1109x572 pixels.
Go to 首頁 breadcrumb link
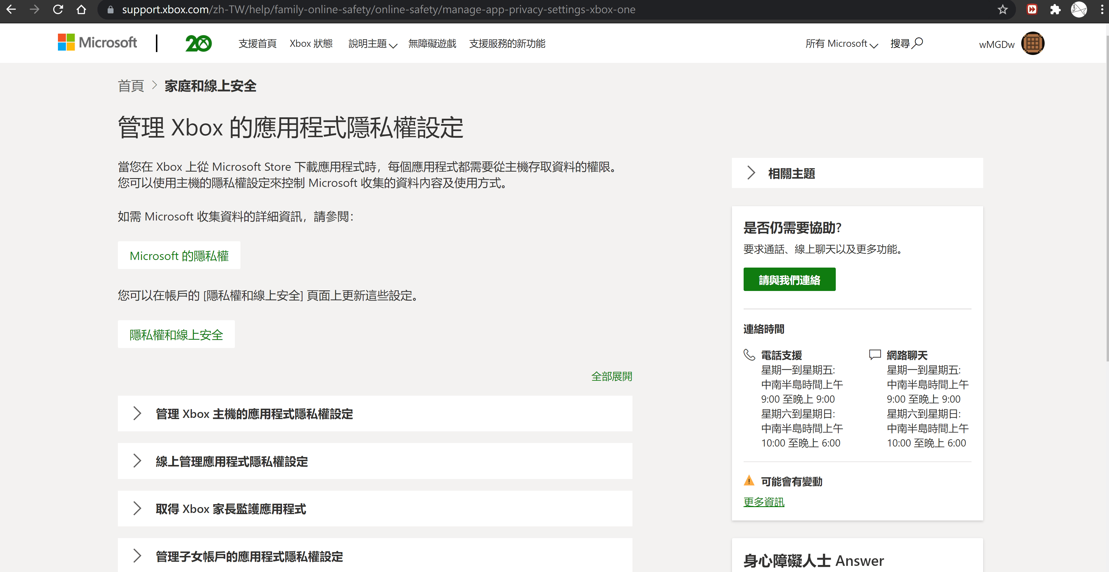click(x=131, y=86)
